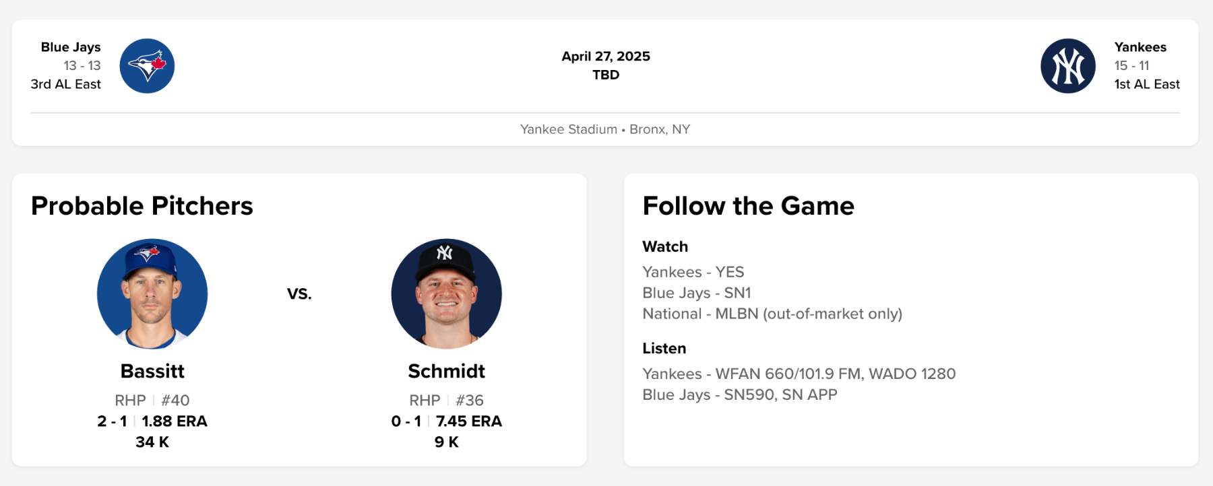Click the Yankees team name
This screenshot has width=1213, height=486.
[x=1140, y=47]
